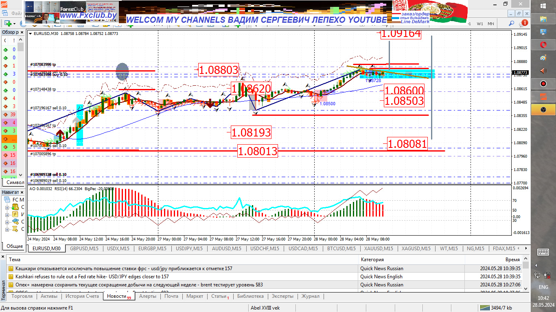Switch to the Почта terminal tab
The width and height of the screenshot is (556, 312).
tap(171, 296)
